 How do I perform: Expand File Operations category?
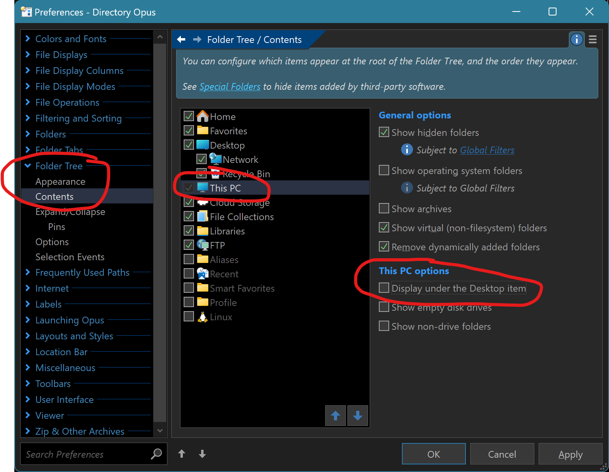click(x=28, y=102)
